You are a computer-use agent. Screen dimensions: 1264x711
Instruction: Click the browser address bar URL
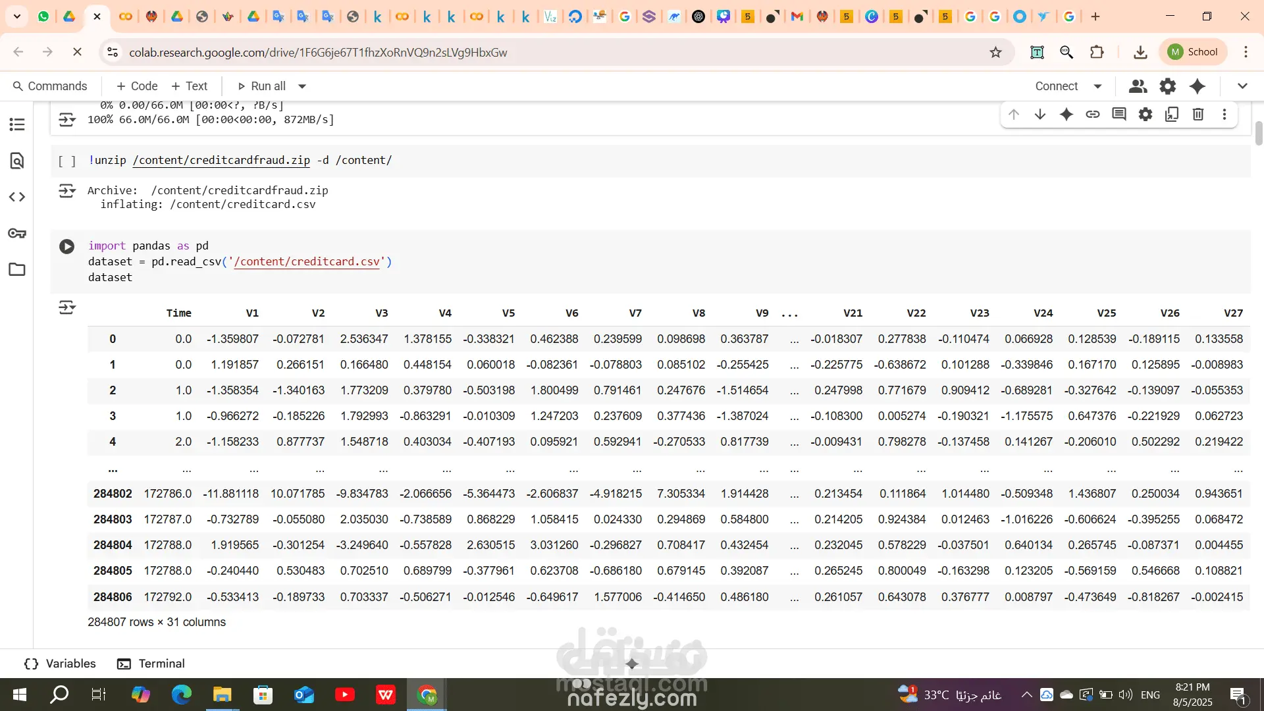(318, 52)
